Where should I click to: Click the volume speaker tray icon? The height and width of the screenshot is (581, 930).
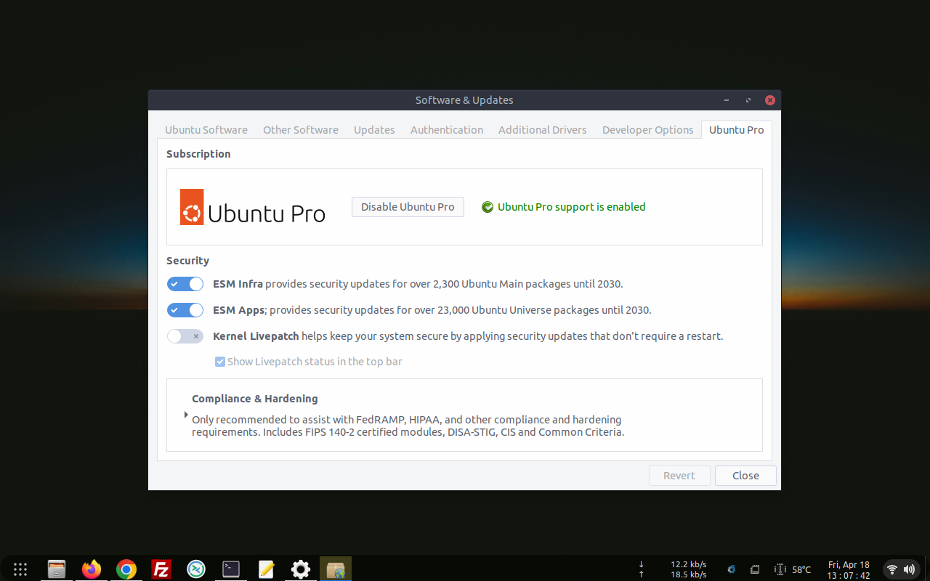(909, 569)
